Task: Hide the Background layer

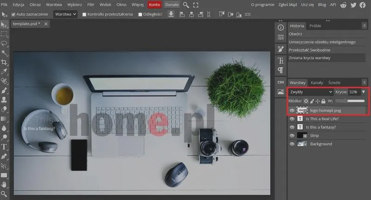Action: (292, 144)
